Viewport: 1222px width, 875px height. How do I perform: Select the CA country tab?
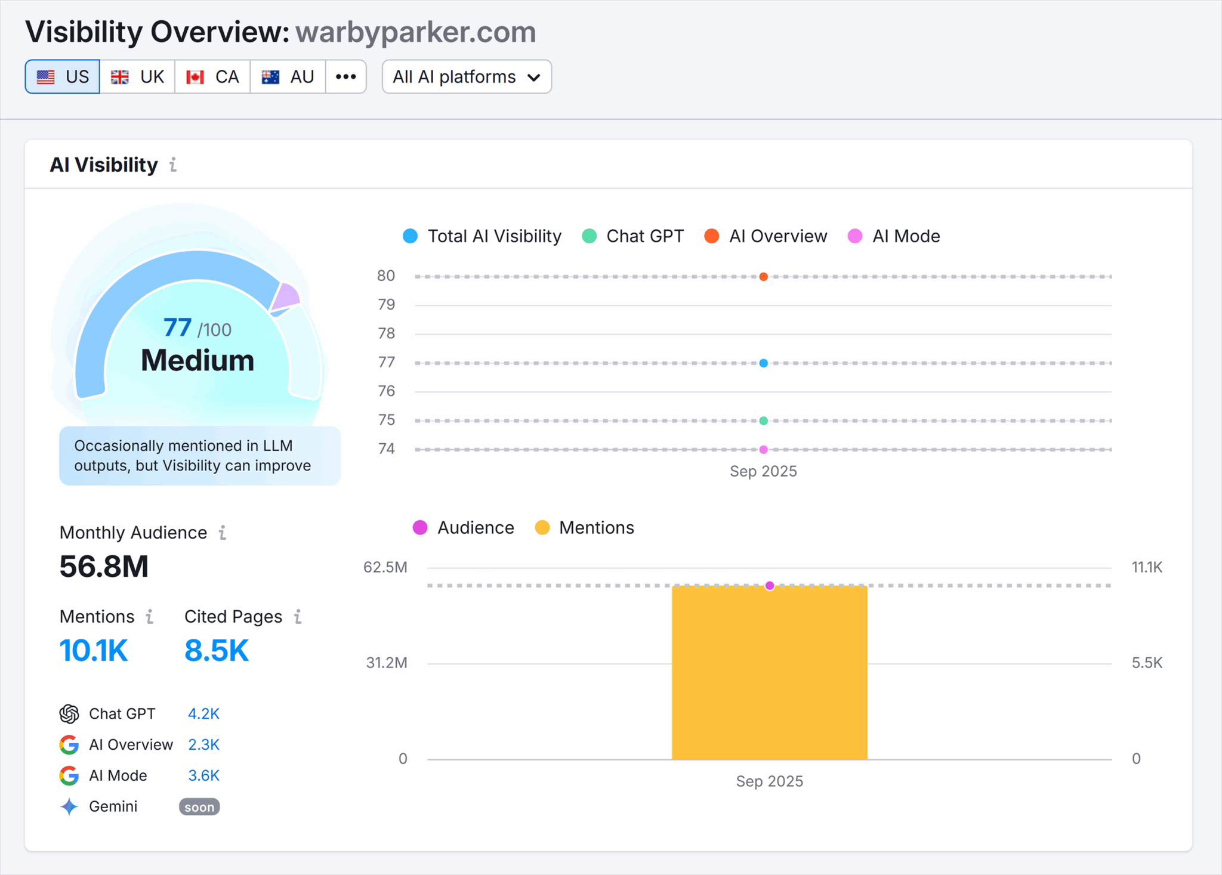[x=212, y=77]
